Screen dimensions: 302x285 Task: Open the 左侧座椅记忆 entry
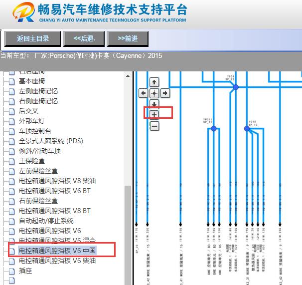tap(38, 91)
